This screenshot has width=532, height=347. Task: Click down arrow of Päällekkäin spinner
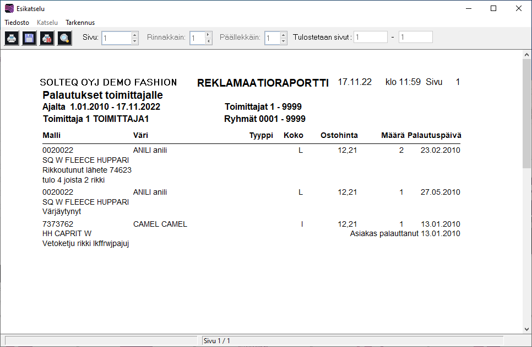tap(283, 41)
